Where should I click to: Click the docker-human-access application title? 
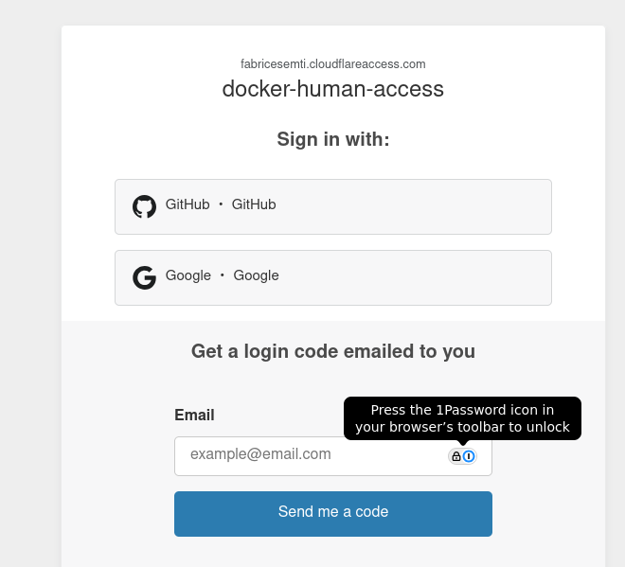tap(333, 90)
